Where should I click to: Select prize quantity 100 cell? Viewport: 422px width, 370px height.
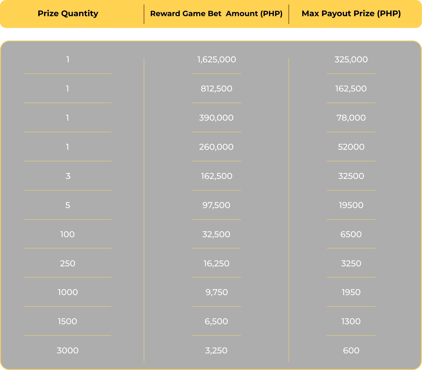67,235
